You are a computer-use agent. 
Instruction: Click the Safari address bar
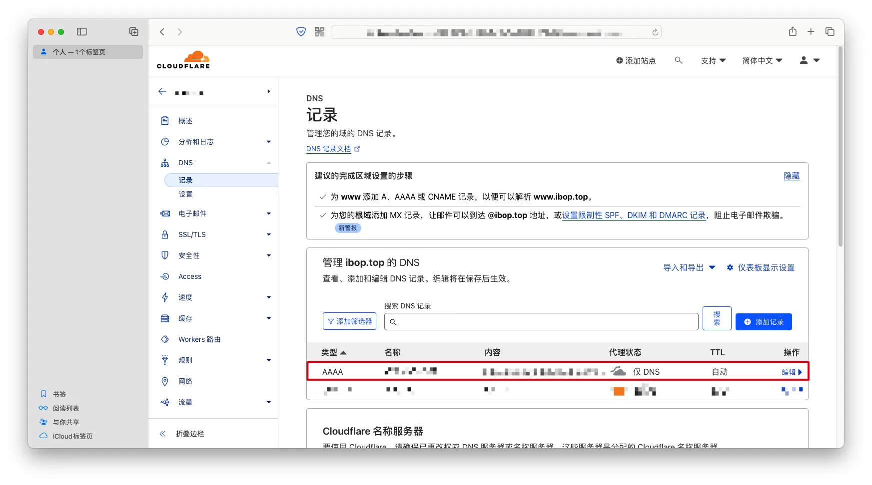point(496,32)
